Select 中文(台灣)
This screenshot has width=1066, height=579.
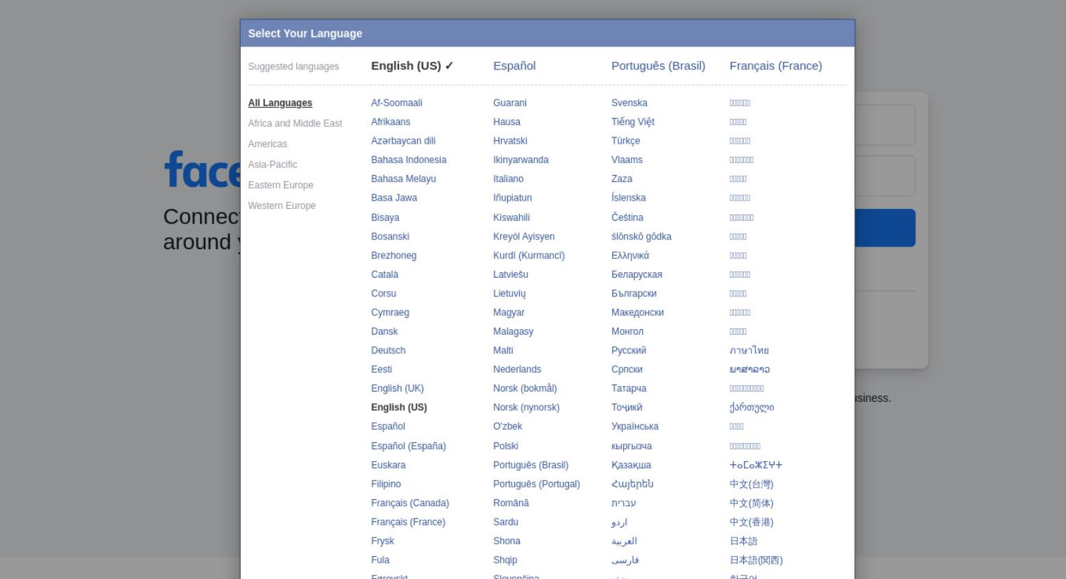752,484
